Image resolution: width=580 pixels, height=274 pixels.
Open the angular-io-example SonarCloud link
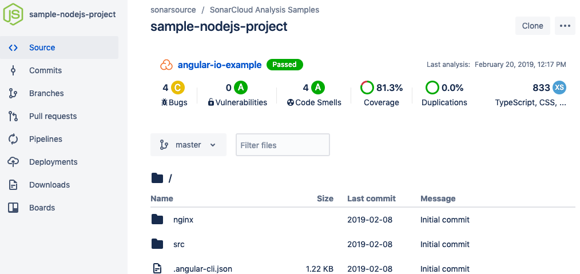click(220, 65)
